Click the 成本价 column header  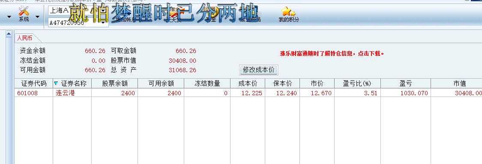[248, 83]
